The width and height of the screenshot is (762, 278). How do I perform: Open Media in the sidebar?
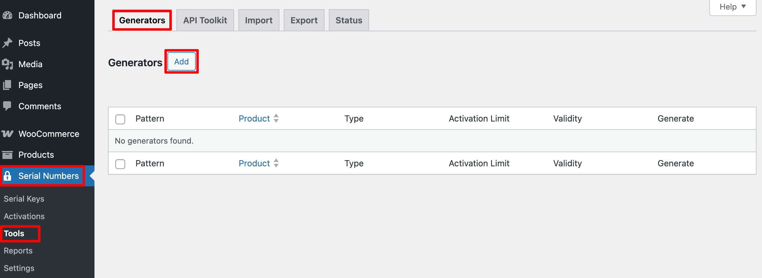click(30, 64)
